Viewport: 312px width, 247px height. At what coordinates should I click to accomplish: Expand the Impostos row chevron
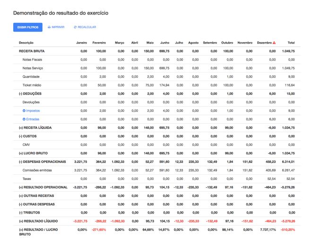click(24, 111)
